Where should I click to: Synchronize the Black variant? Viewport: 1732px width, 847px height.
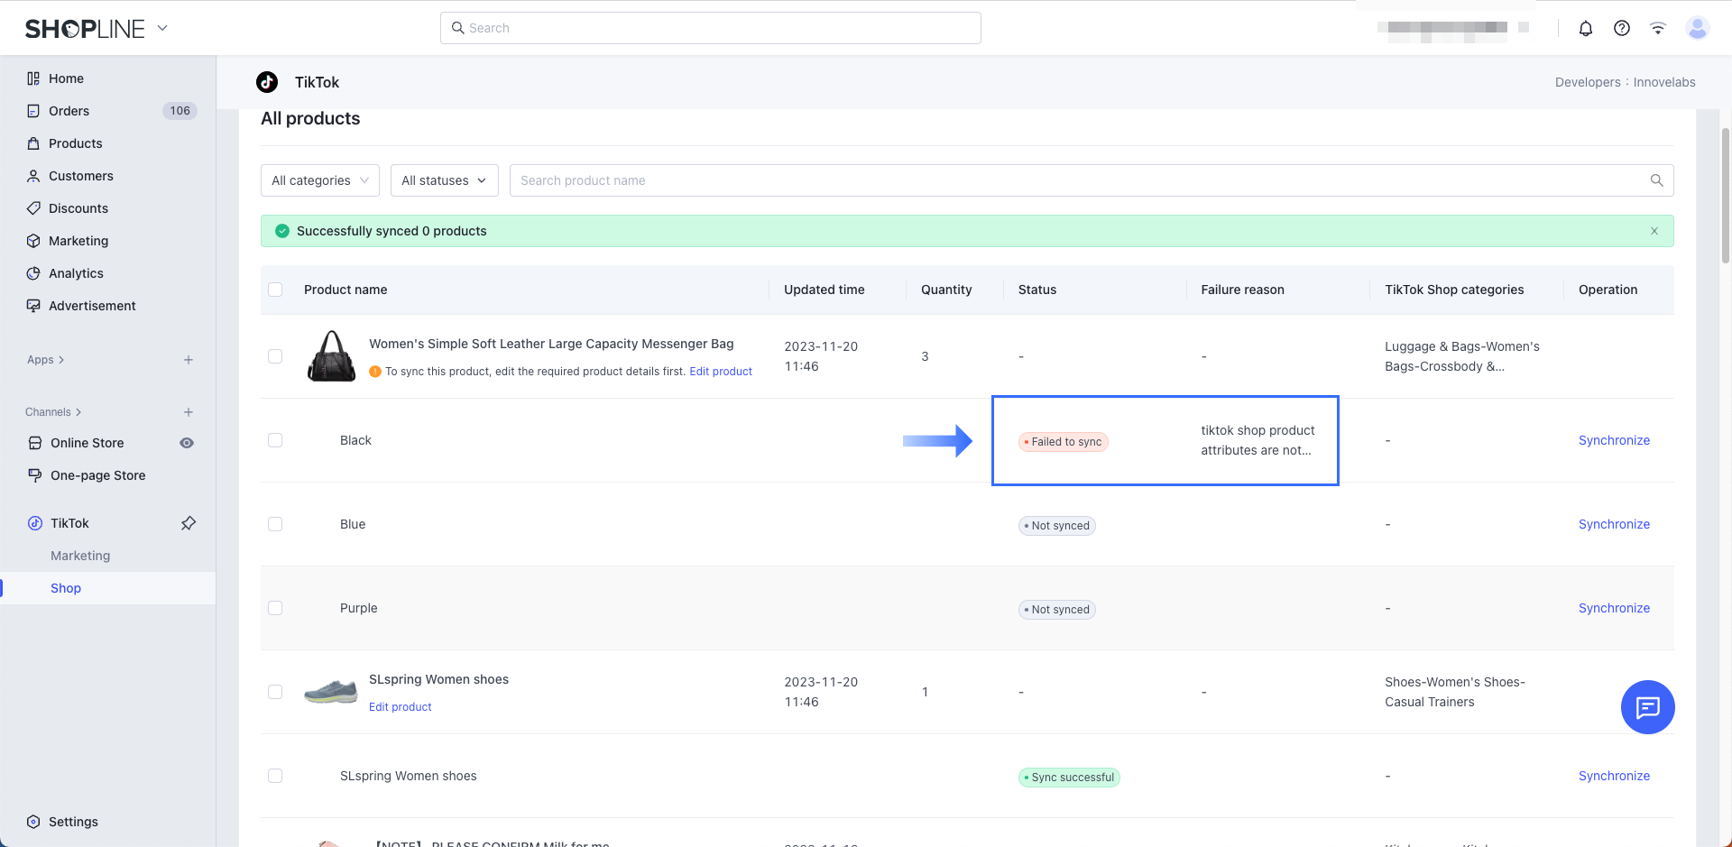point(1613,440)
